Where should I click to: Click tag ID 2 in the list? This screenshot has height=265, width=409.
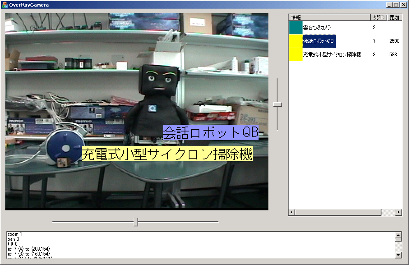[x=374, y=28]
